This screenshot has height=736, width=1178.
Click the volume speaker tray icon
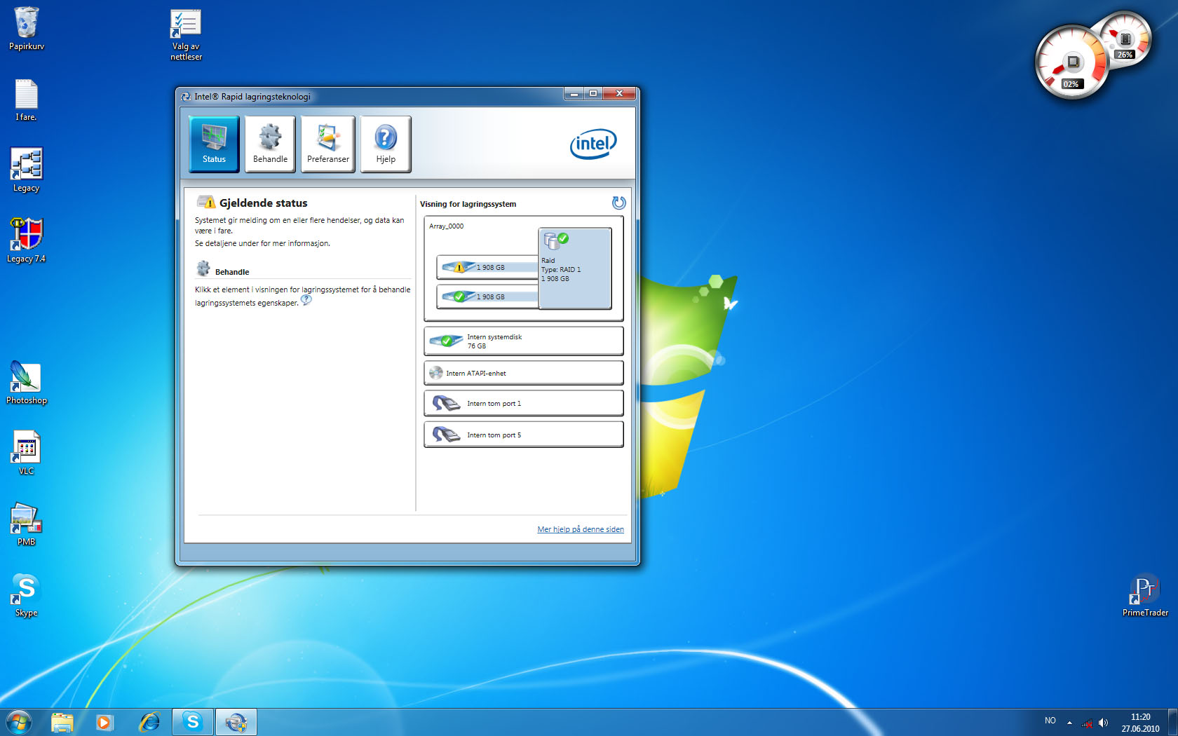coord(1104,723)
